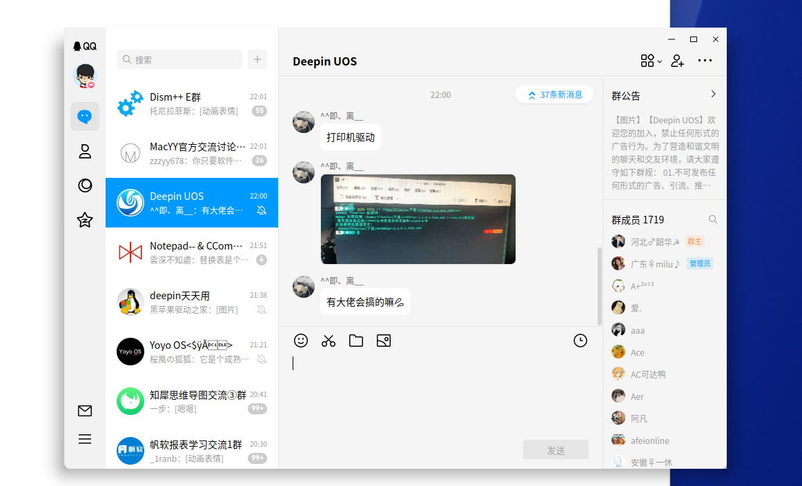Open the Contacts tab in sidebar
This screenshot has width=802, height=486.
85,151
